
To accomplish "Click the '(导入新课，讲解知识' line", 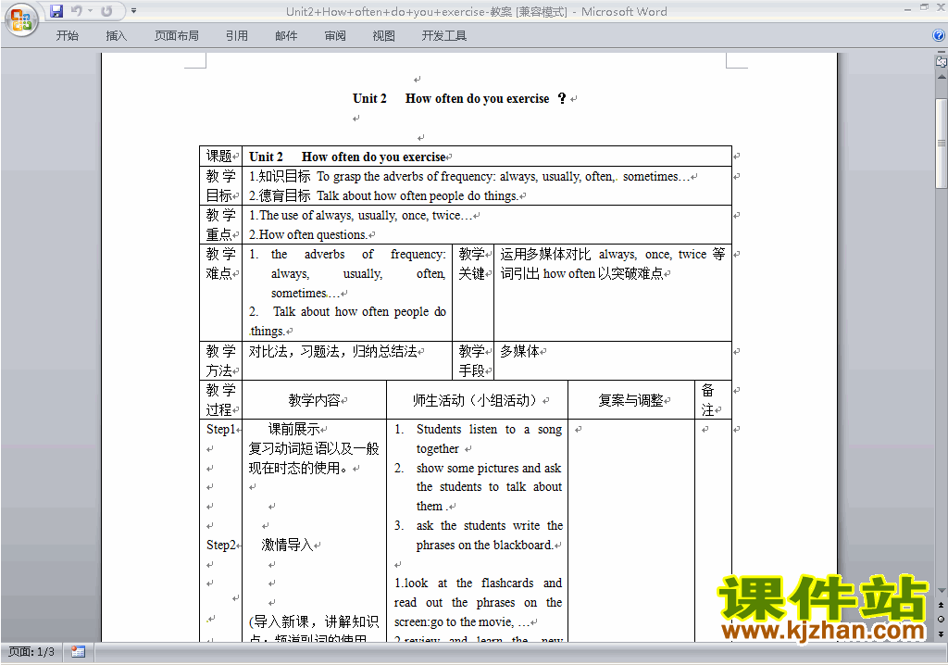I will [314, 621].
